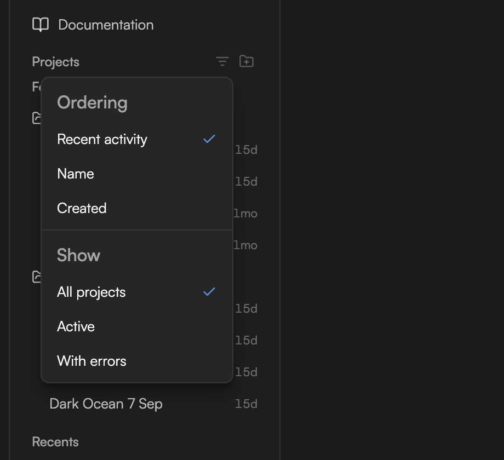Click the Documentation book icon
This screenshot has height=460, width=504.
click(x=41, y=25)
